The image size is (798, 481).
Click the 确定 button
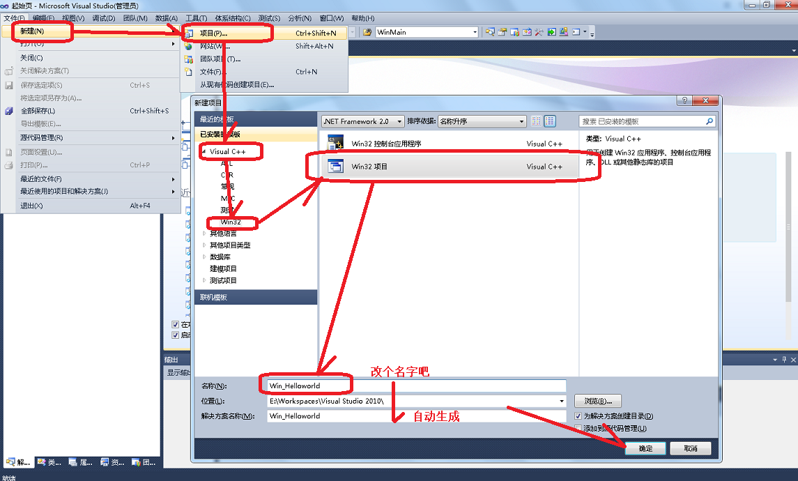[x=645, y=448]
